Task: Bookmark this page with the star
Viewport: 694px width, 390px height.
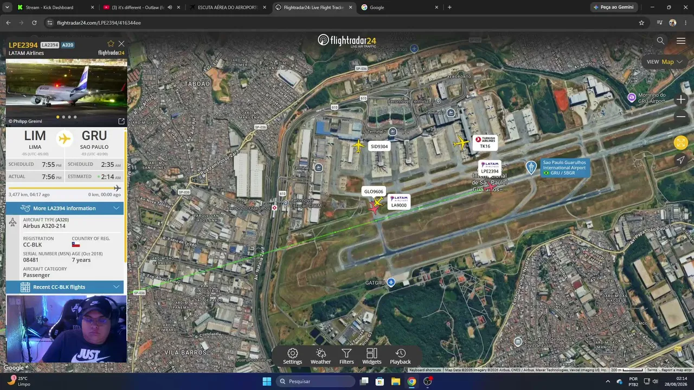Action: (641, 23)
